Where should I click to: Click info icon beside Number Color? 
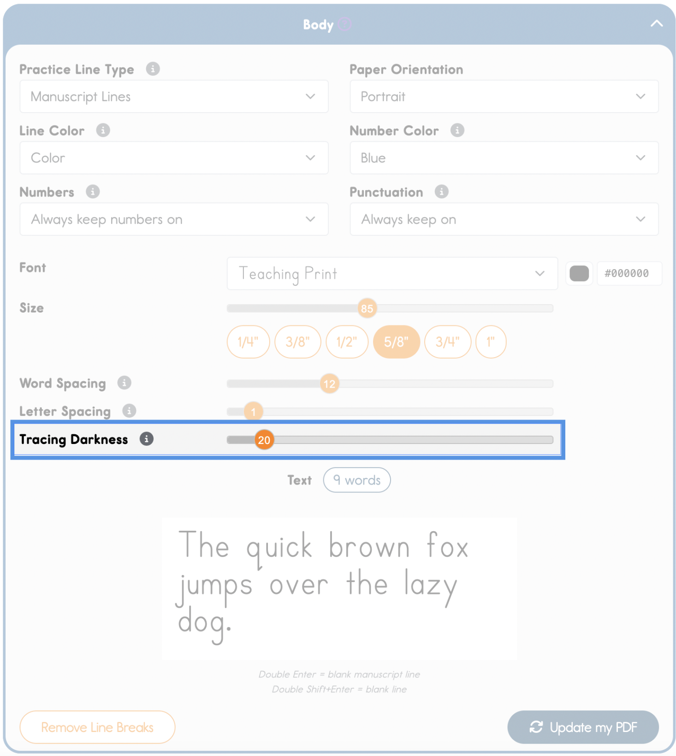(x=457, y=131)
